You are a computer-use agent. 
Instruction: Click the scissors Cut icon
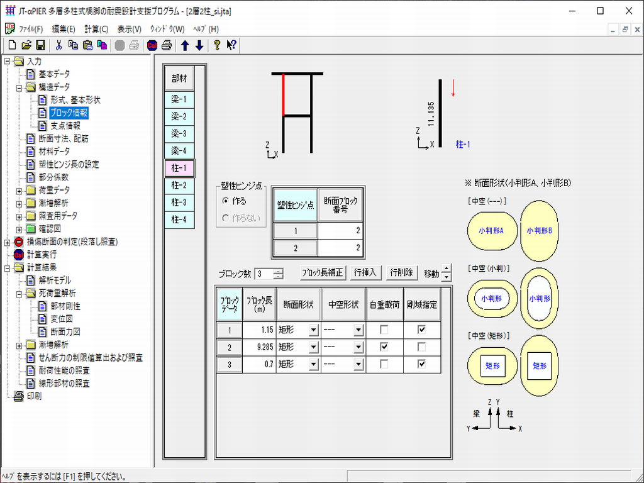pyautogui.click(x=59, y=45)
